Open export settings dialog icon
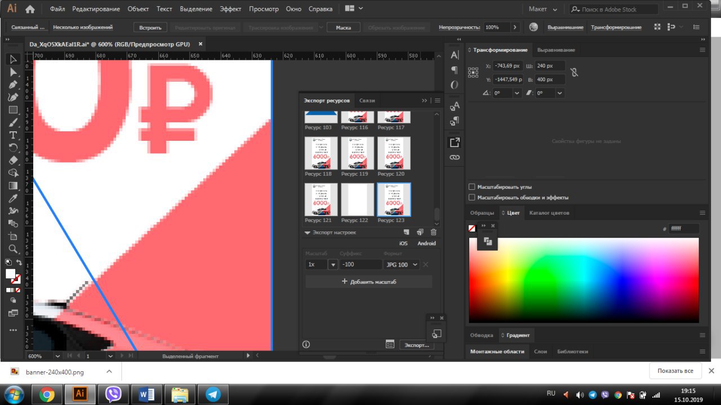This screenshot has height=405, width=721. coord(390,344)
